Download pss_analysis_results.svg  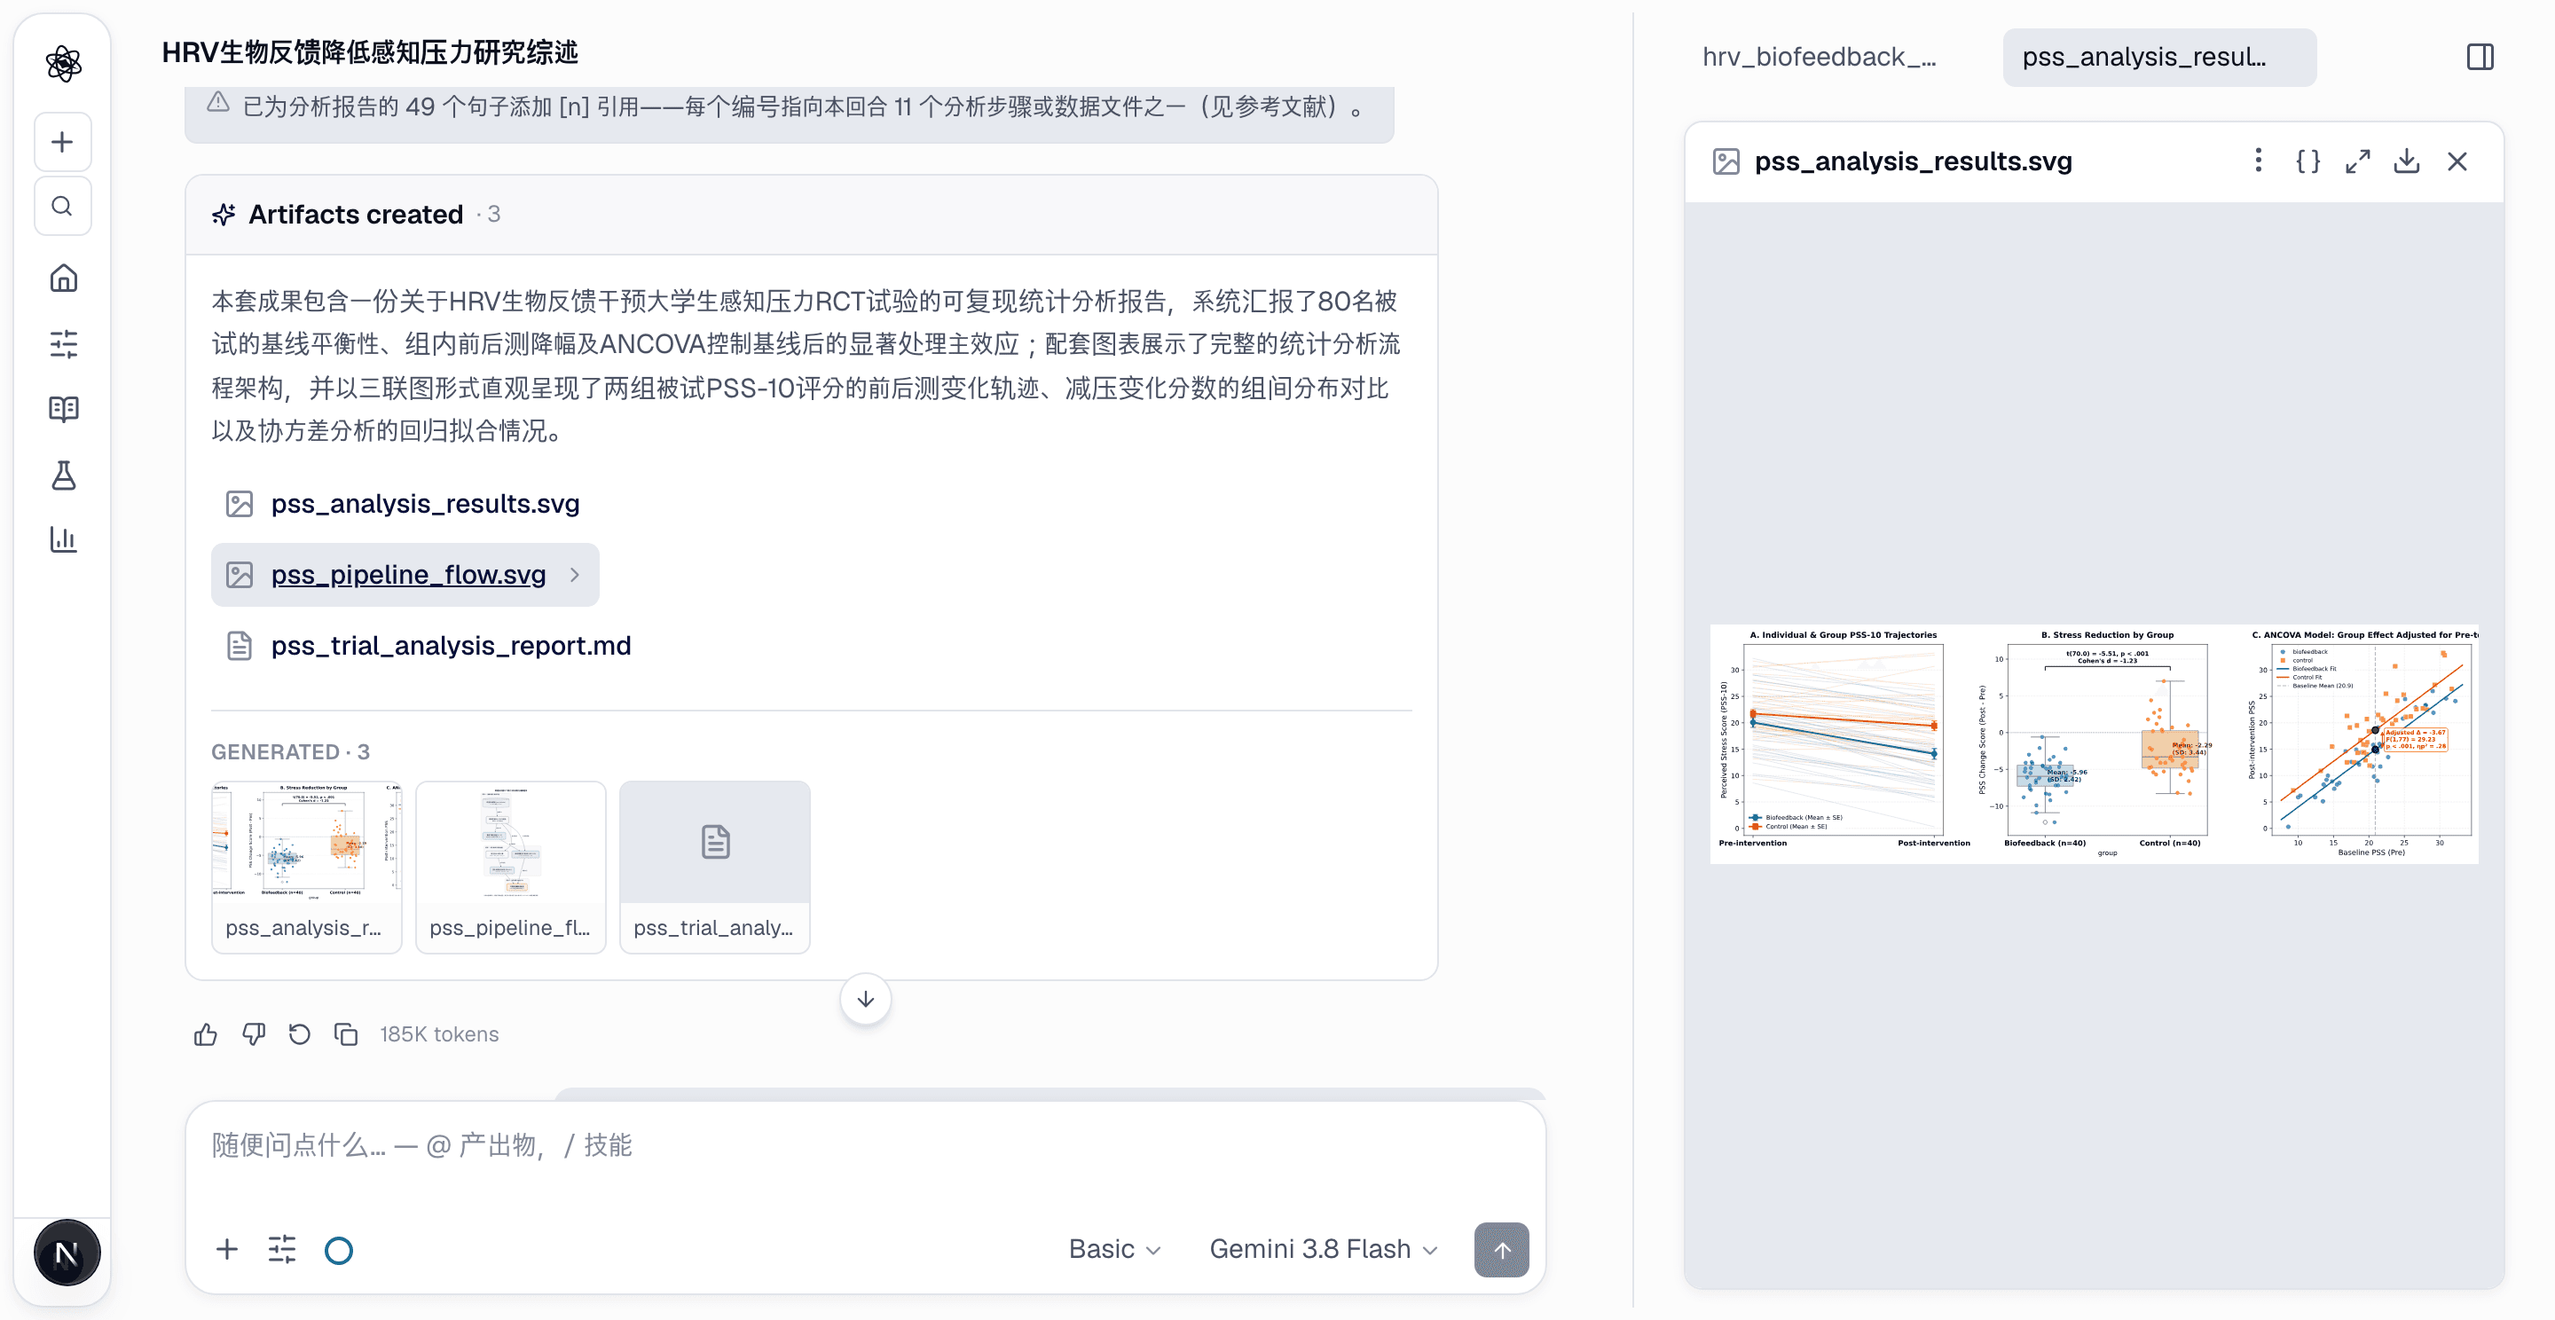point(2407,161)
